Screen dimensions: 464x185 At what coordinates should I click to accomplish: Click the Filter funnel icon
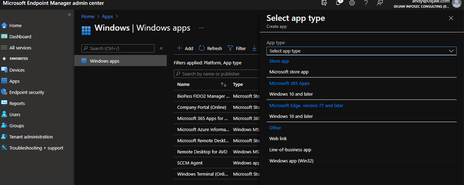coord(230,48)
